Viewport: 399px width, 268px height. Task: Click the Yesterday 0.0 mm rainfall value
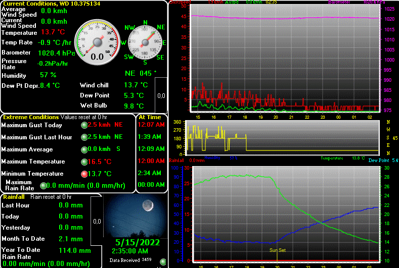click(x=71, y=228)
